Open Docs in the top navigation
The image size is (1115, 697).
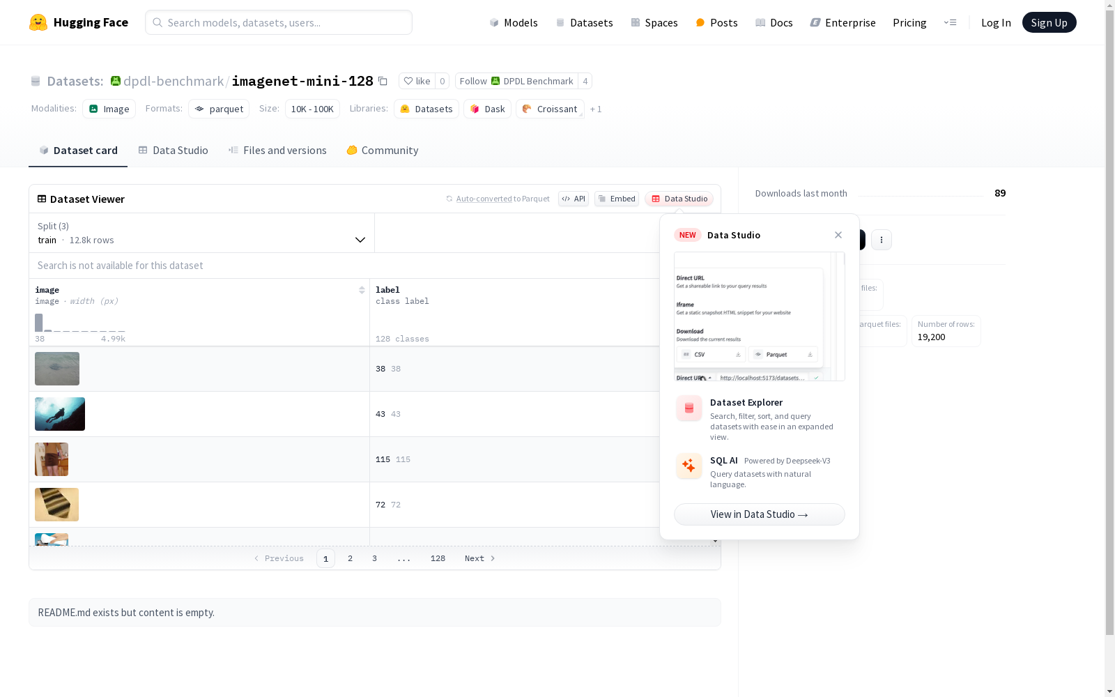(x=774, y=22)
